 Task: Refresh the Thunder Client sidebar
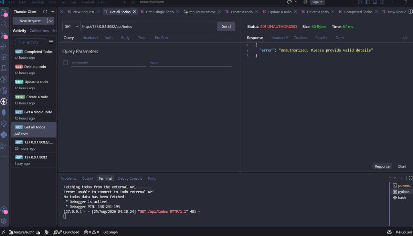pos(45,12)
